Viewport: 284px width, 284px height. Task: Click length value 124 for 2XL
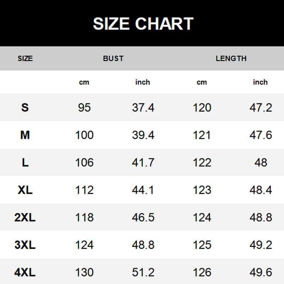[202, 217]
